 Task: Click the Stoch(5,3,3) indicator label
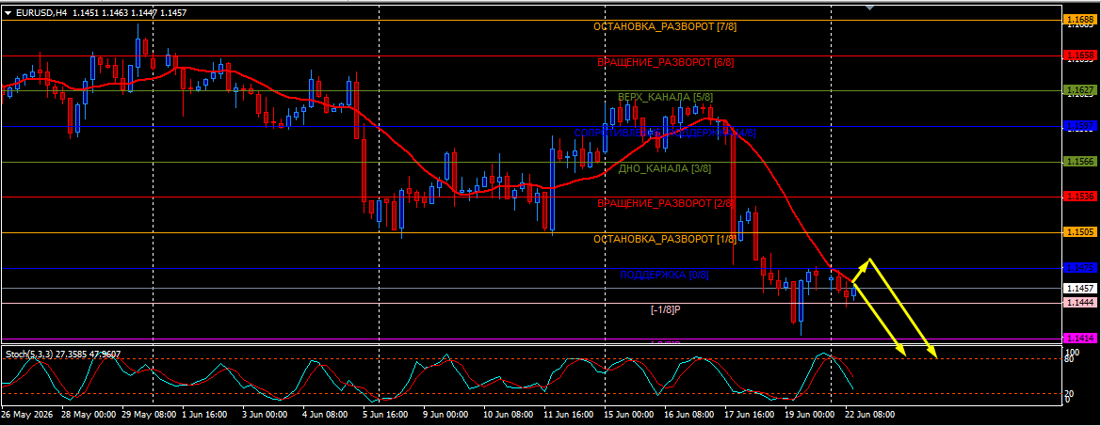(x=28, y=355)
